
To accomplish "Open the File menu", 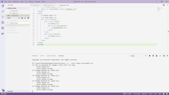I will 6,2.
